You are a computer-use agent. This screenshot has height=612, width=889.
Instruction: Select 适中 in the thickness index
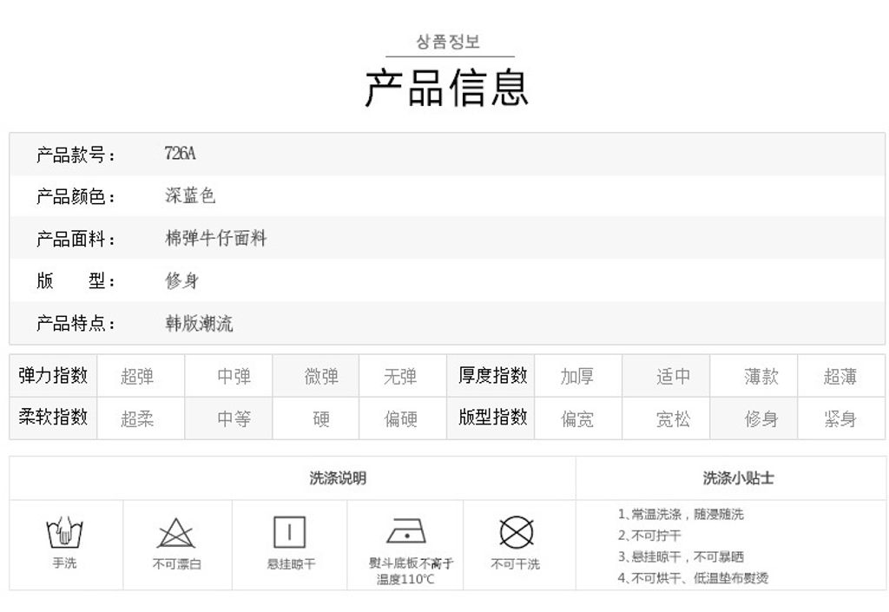pos(673,377)
